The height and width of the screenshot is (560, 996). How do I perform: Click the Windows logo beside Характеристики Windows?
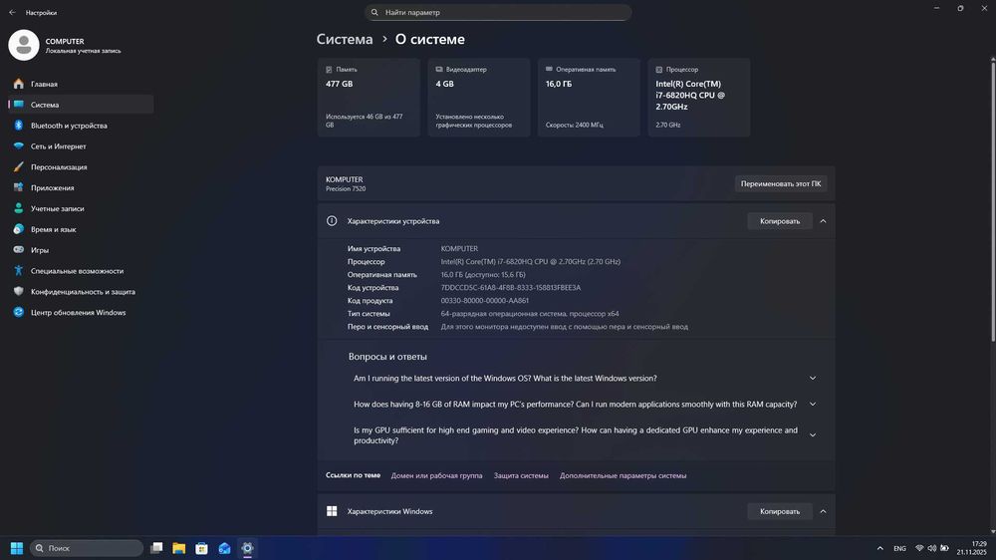332,511
